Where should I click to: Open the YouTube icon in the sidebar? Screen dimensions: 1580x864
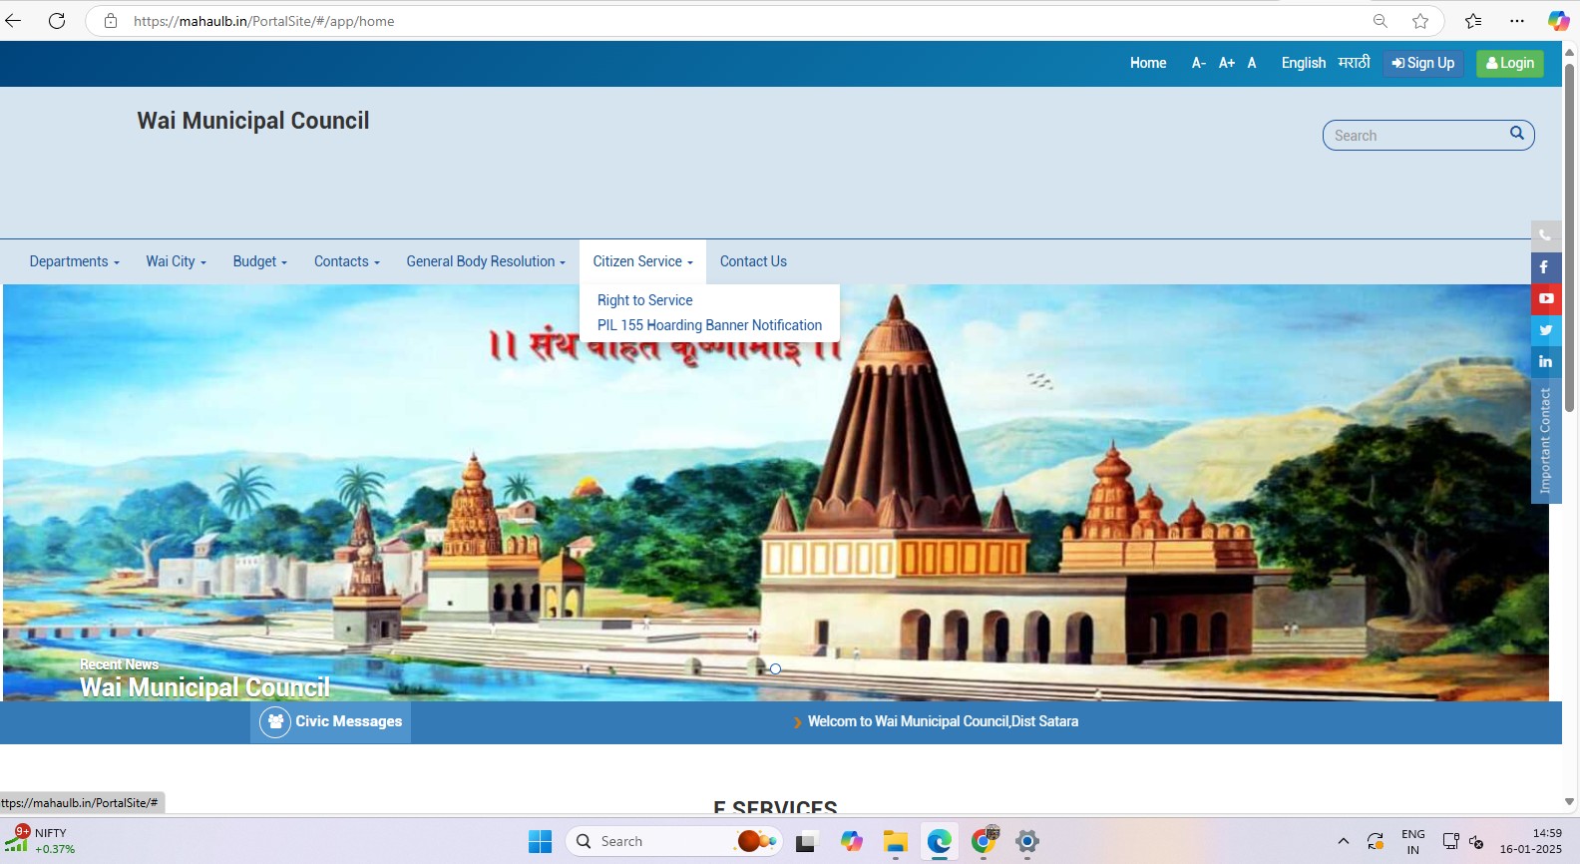(1545, 298)
